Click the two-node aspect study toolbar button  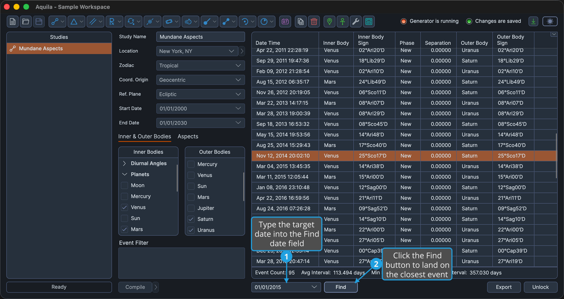[x=57, y=22]
